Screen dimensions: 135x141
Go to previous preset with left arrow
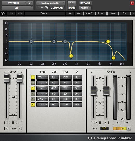[70, 14]
